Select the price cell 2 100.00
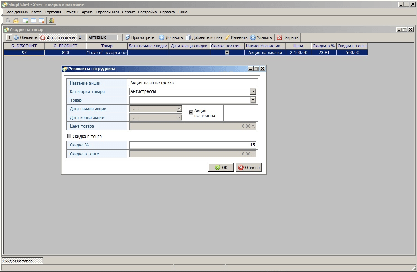The height and width of the screenshot is (272, 417). [298, 53]
